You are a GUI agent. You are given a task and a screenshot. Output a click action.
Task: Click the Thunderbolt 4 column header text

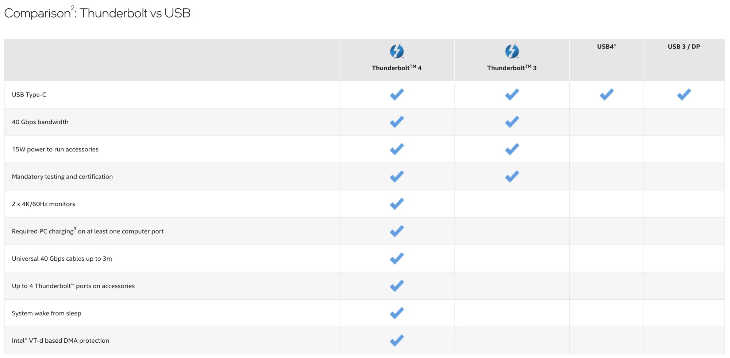click(396, 68)
